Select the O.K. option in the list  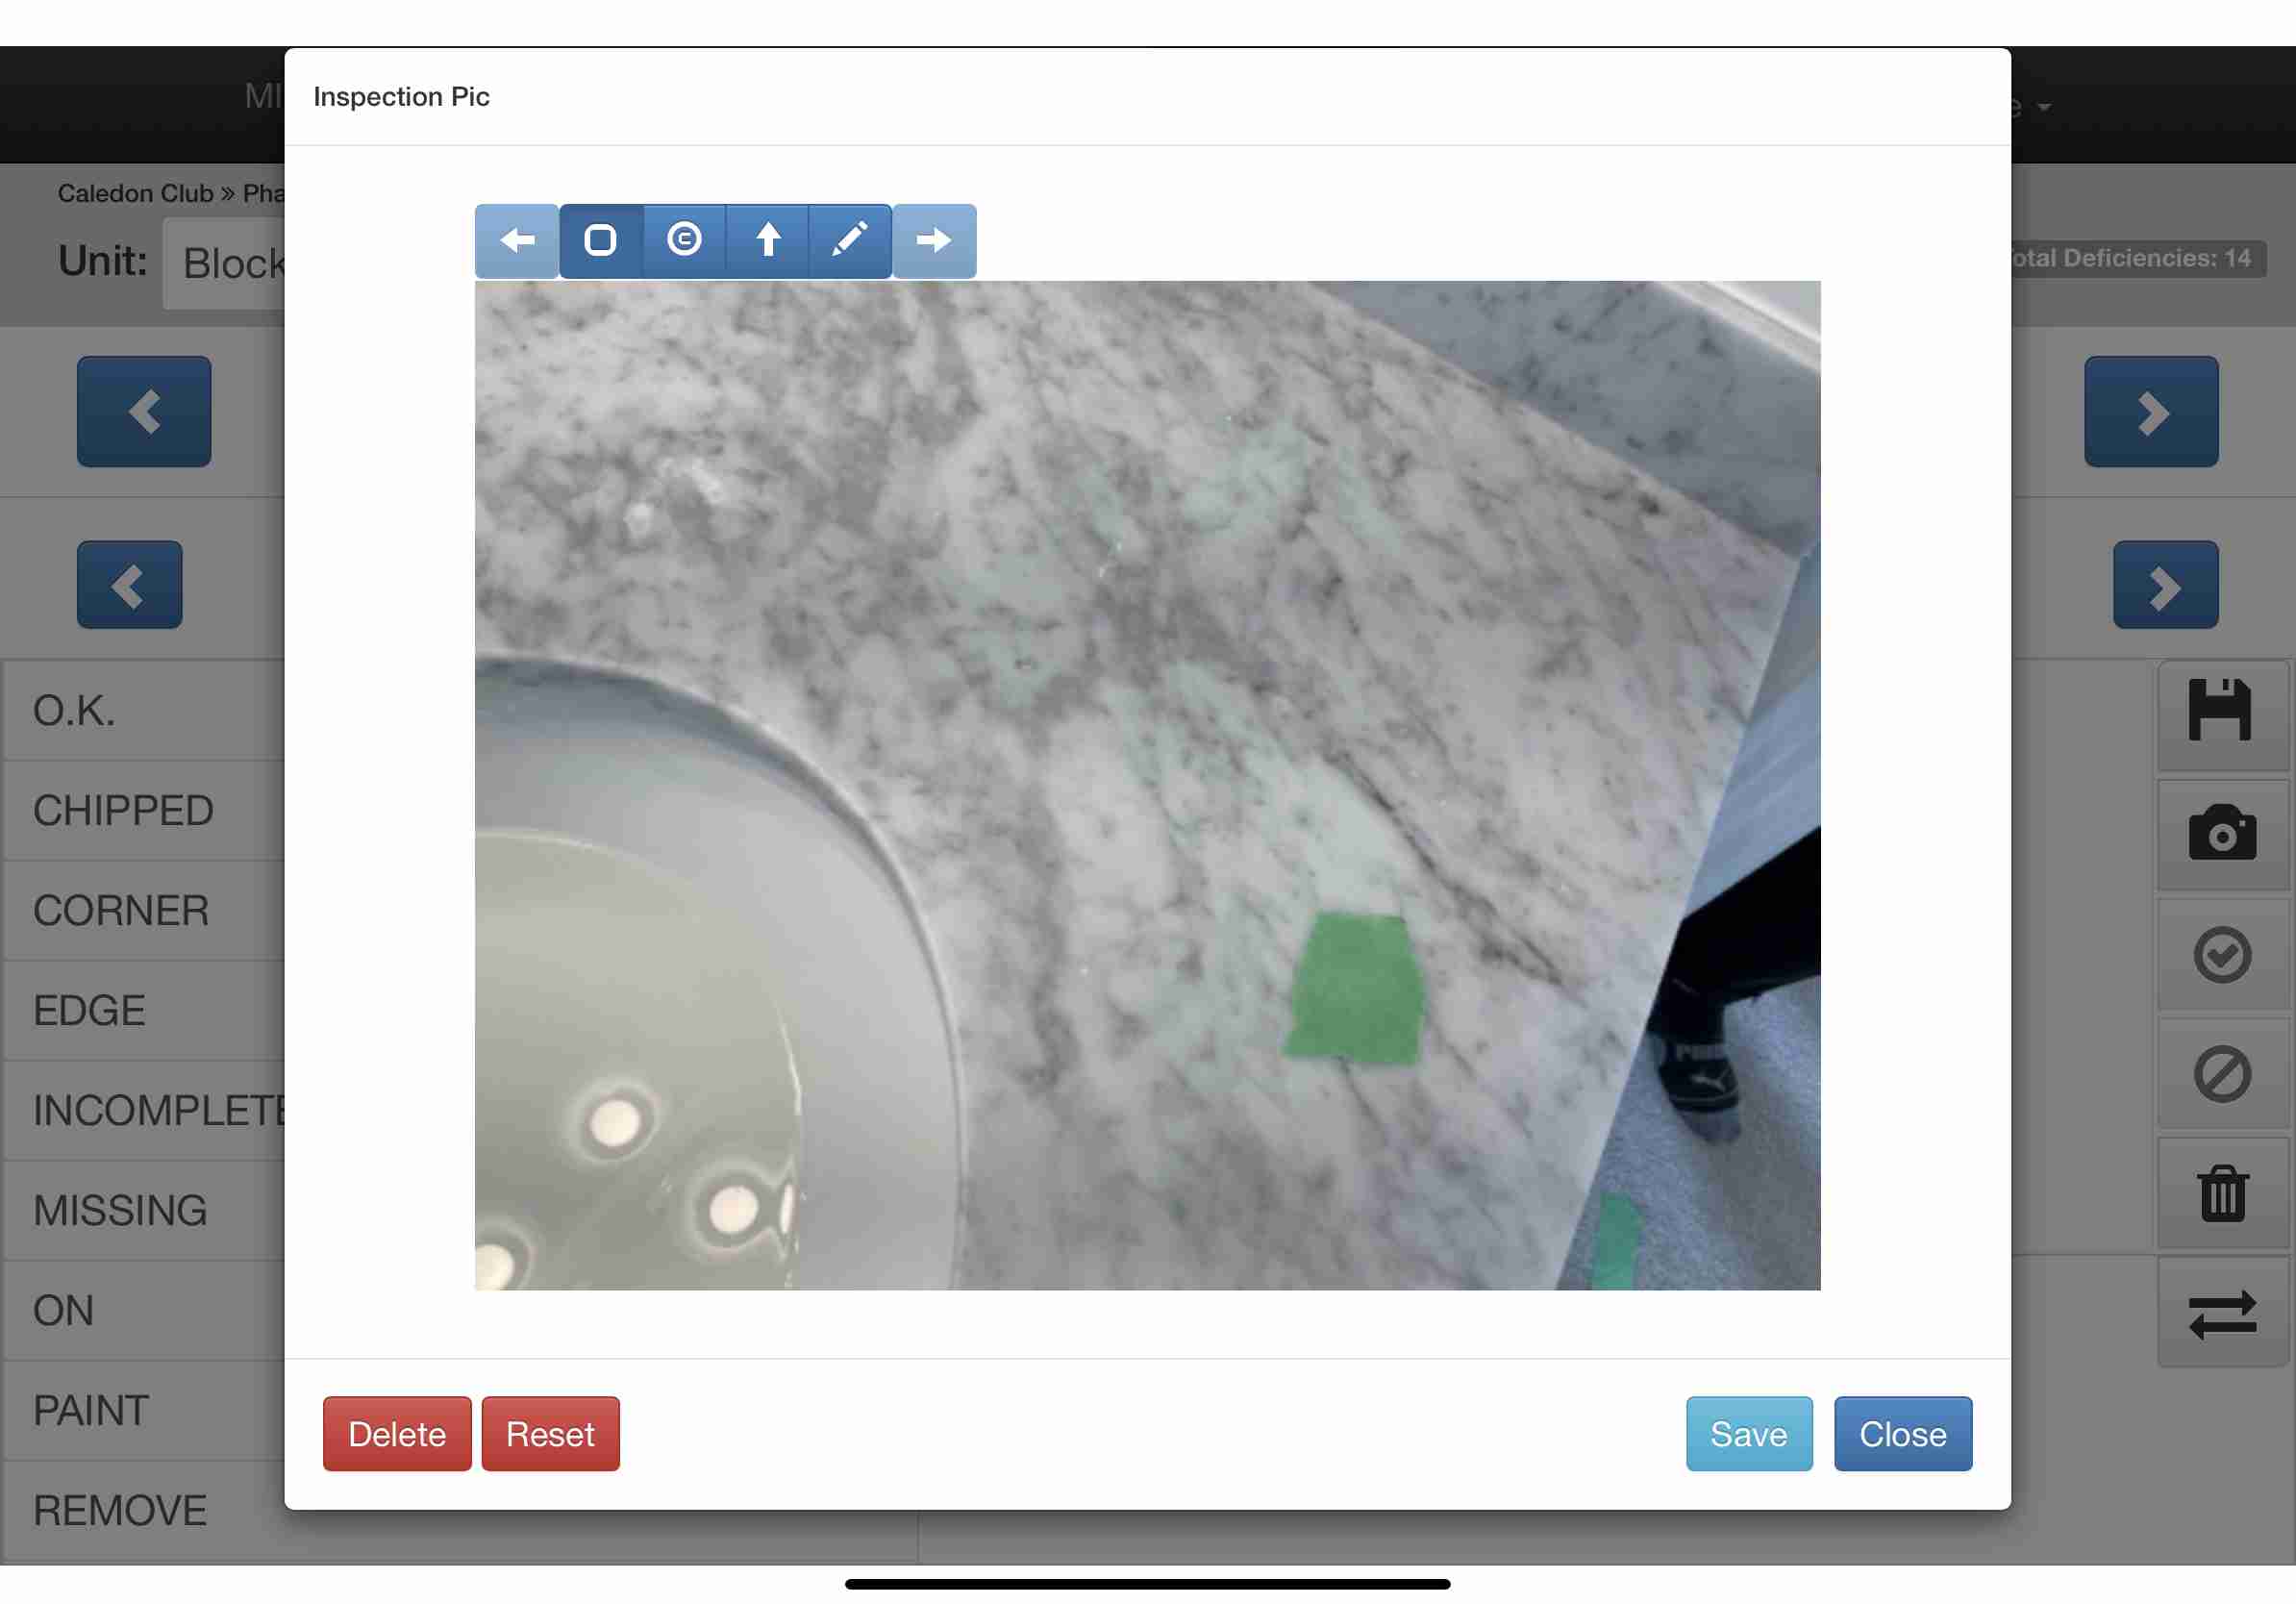[x=144, y=711]
